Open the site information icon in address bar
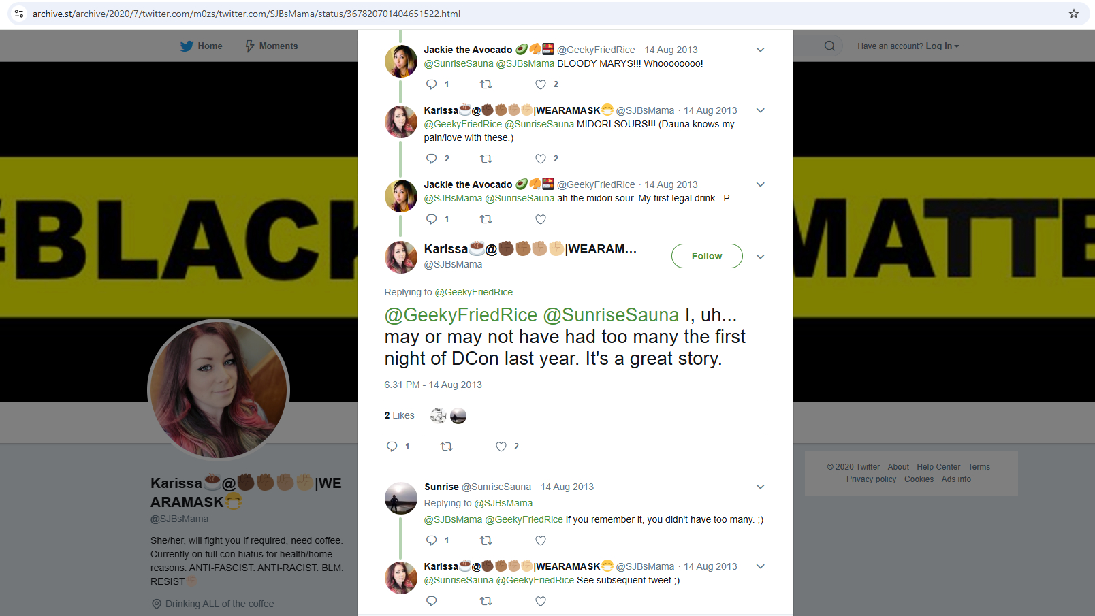1095x616 pixels. pyautogui.click(x=19, y=14)
